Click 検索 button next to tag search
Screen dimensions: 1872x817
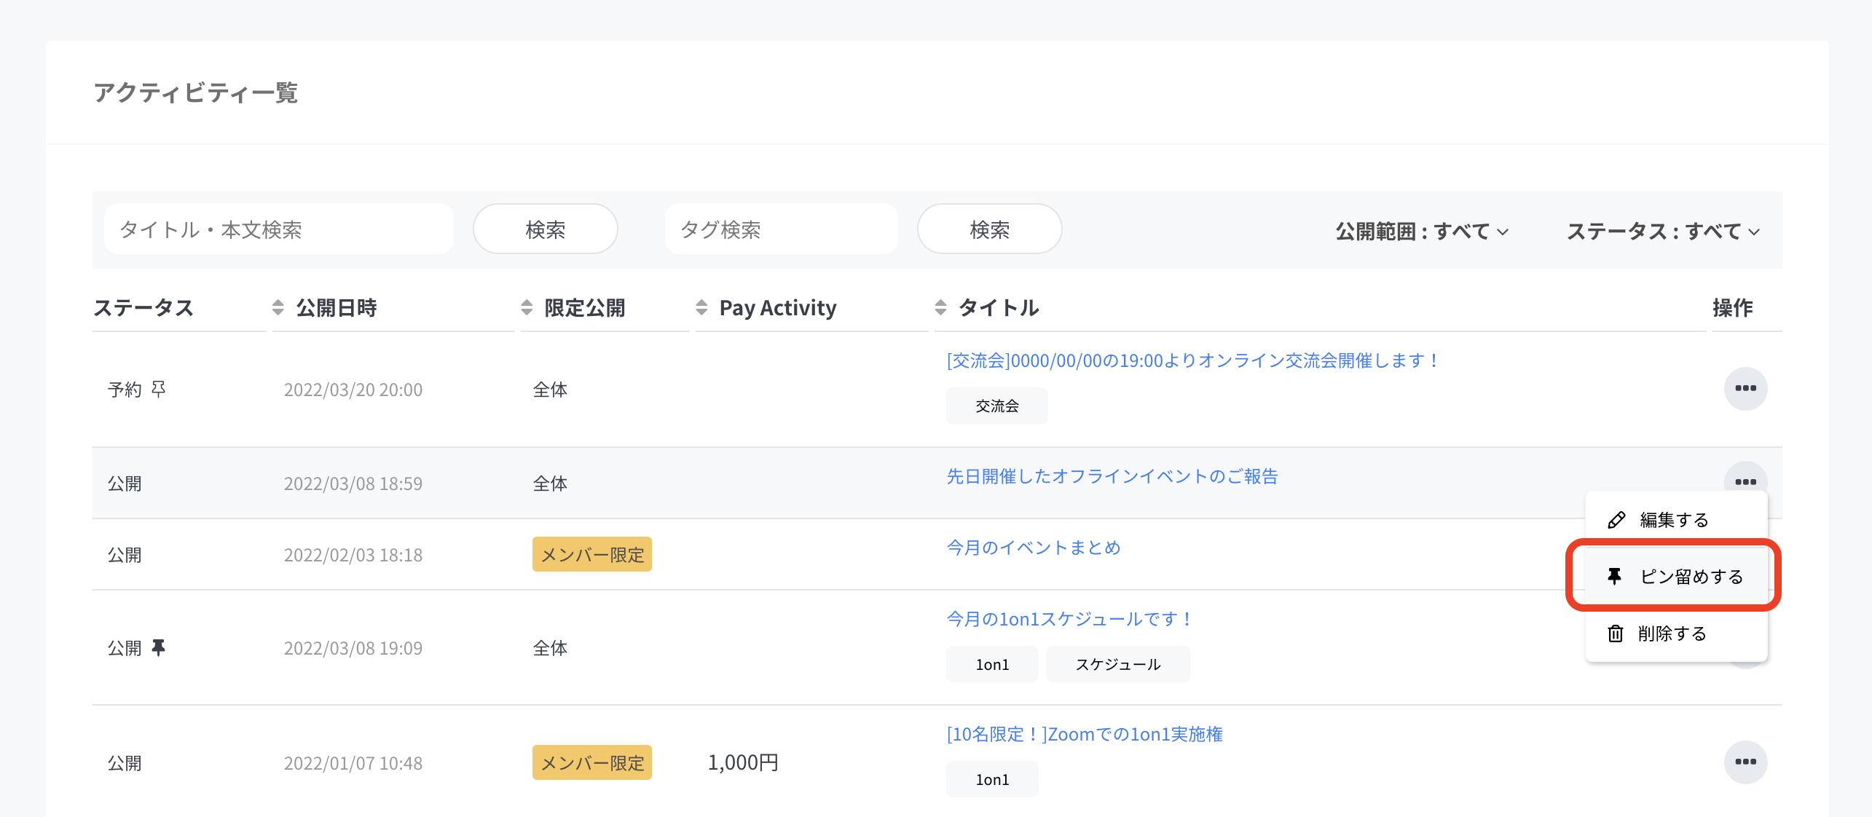[989, 229]
